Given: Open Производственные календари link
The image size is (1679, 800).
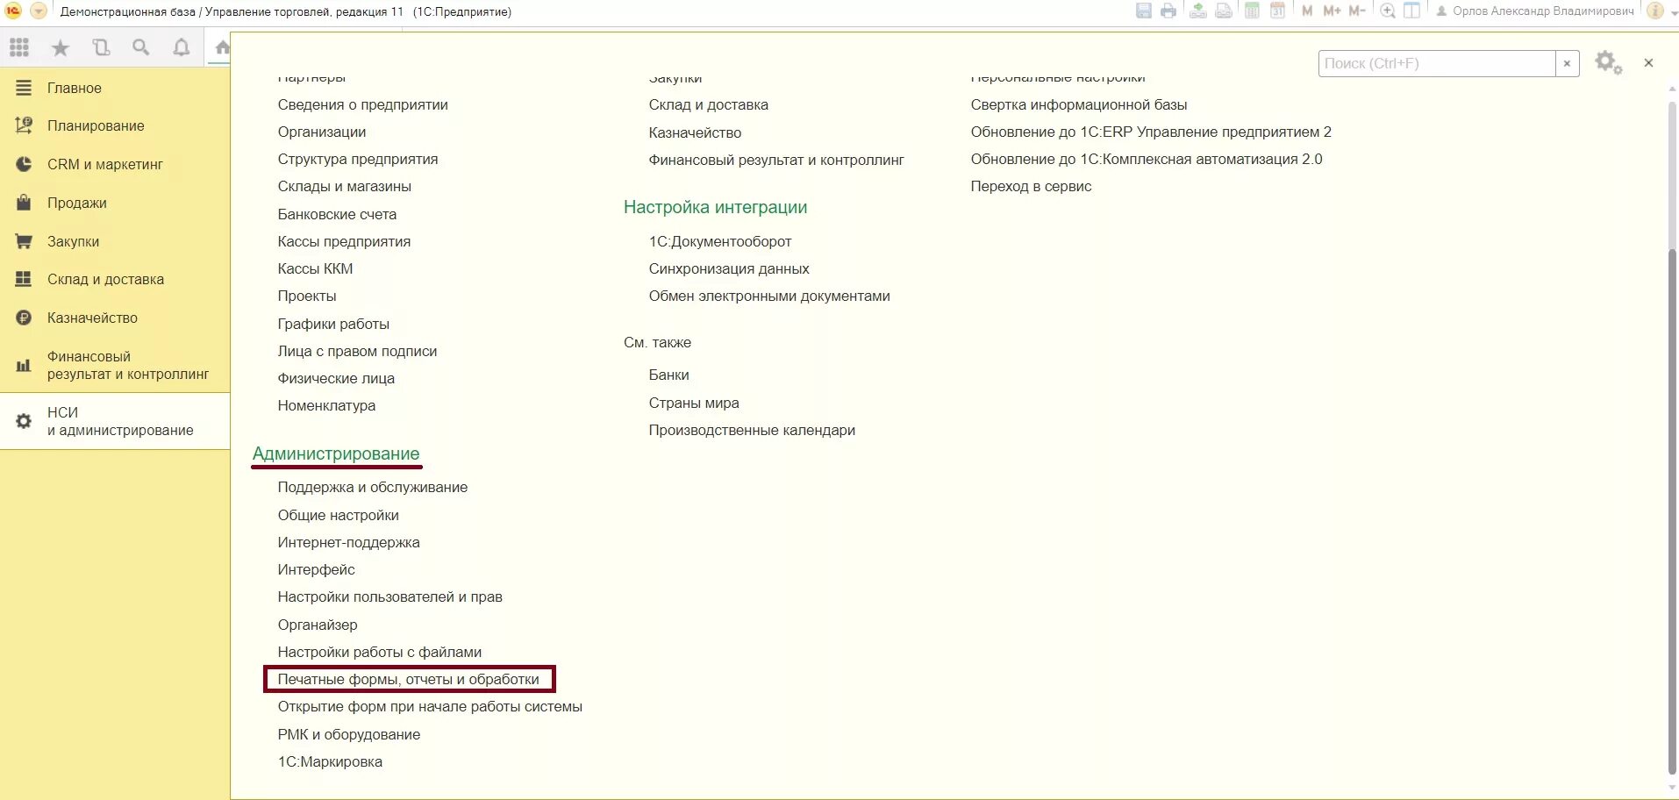Looking at the screenshot, I should (x=752, y=430).
